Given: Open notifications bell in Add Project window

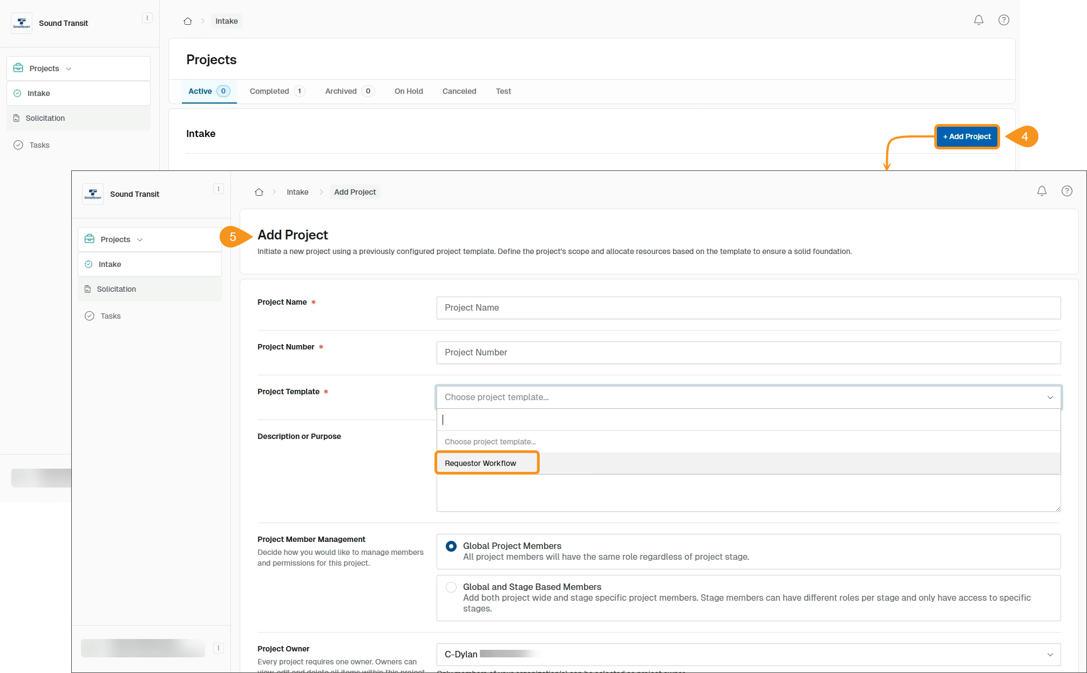Looking at the screenshot, I should tap(1042, 191).
